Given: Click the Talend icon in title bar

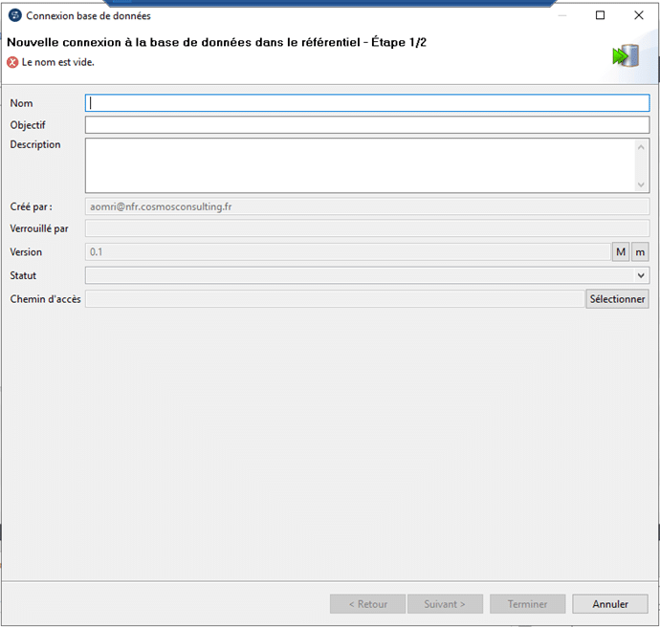Looking at the screenshot, I should 14,15.
